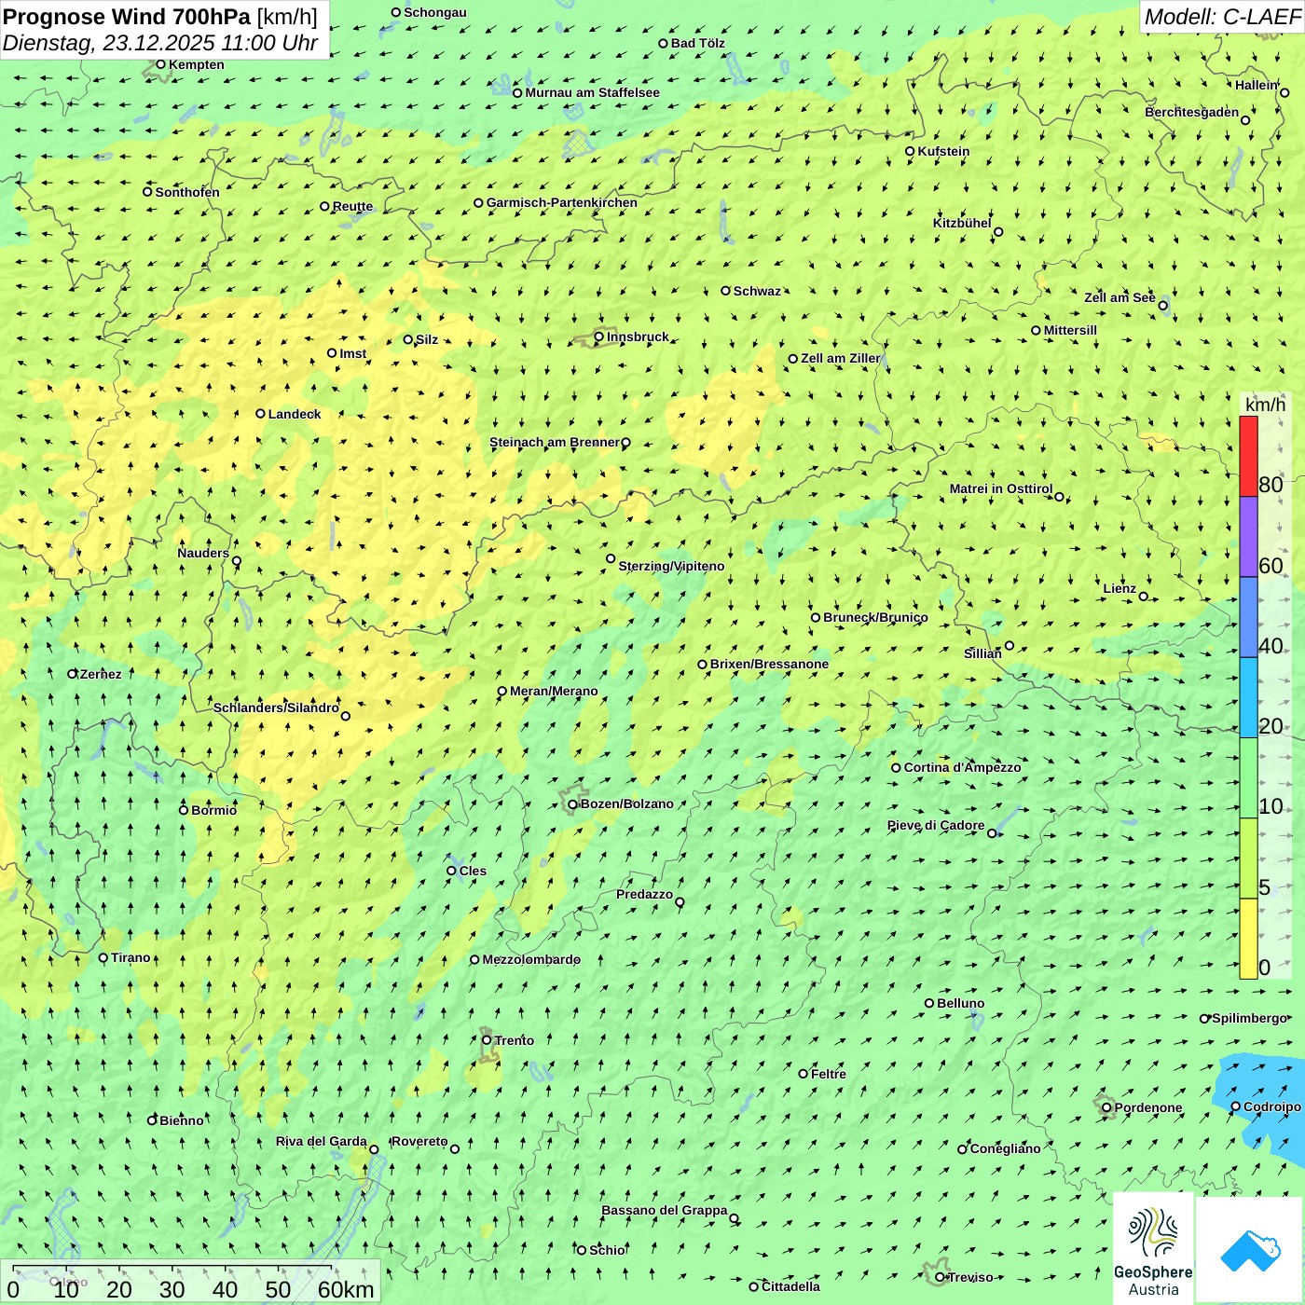Viewport: 1305px width, 1305px height.
Task: Click the Brixen/Bressanone town label
Action: click(x=769, y=664)
